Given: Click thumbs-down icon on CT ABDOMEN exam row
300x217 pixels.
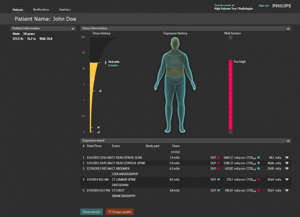Looking at the screenshot, I should (287, 169).
